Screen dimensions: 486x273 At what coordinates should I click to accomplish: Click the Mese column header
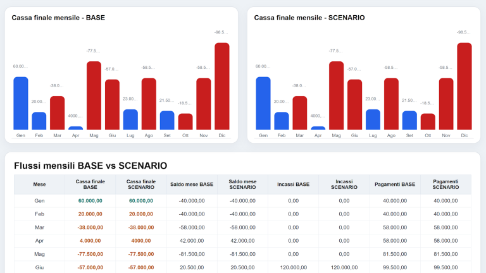click(x=39, y=185)
